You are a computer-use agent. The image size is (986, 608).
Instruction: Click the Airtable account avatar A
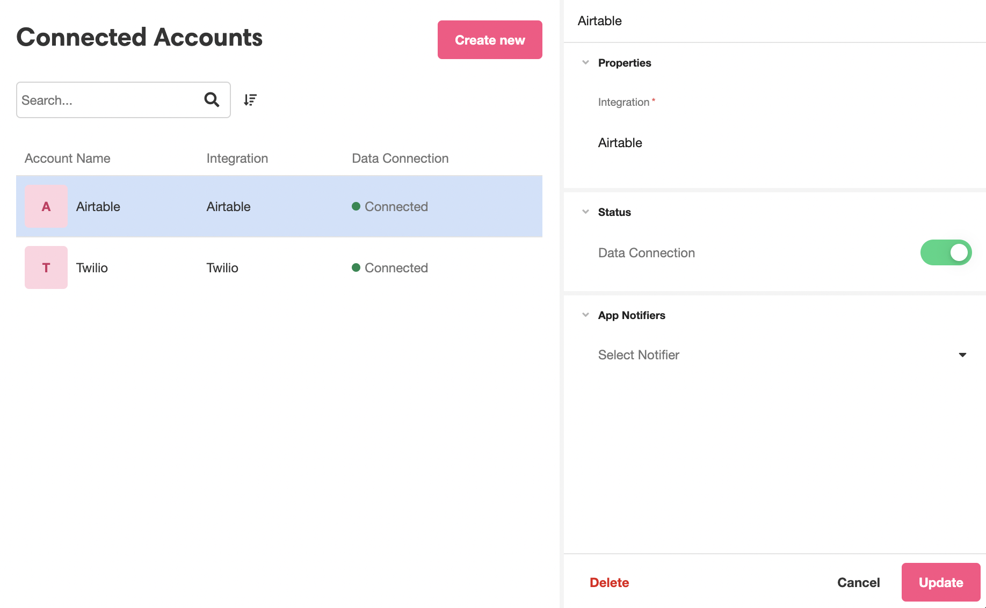(46, 206)
